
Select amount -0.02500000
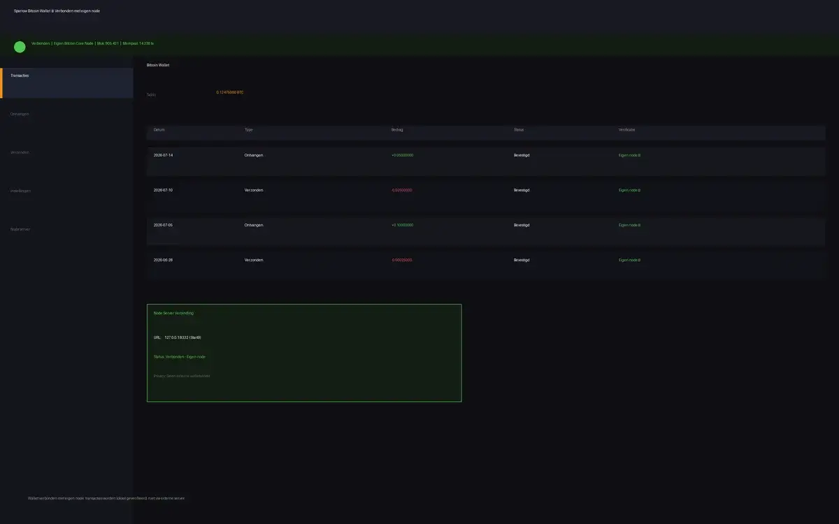(x=402, y=190)
